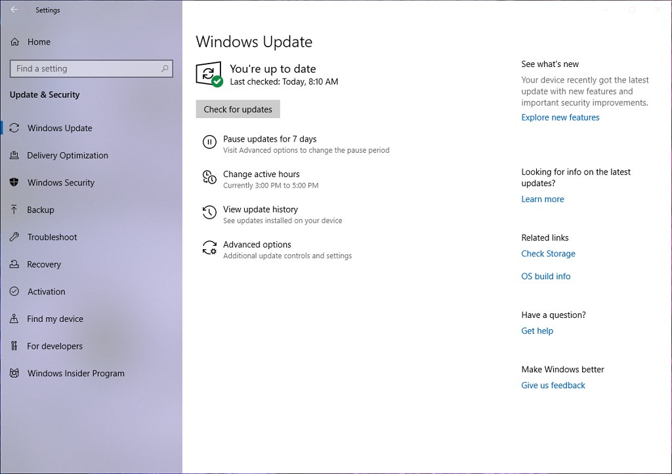Click the Backup arrow icon

pyautogui.click(x=14, y=209)
